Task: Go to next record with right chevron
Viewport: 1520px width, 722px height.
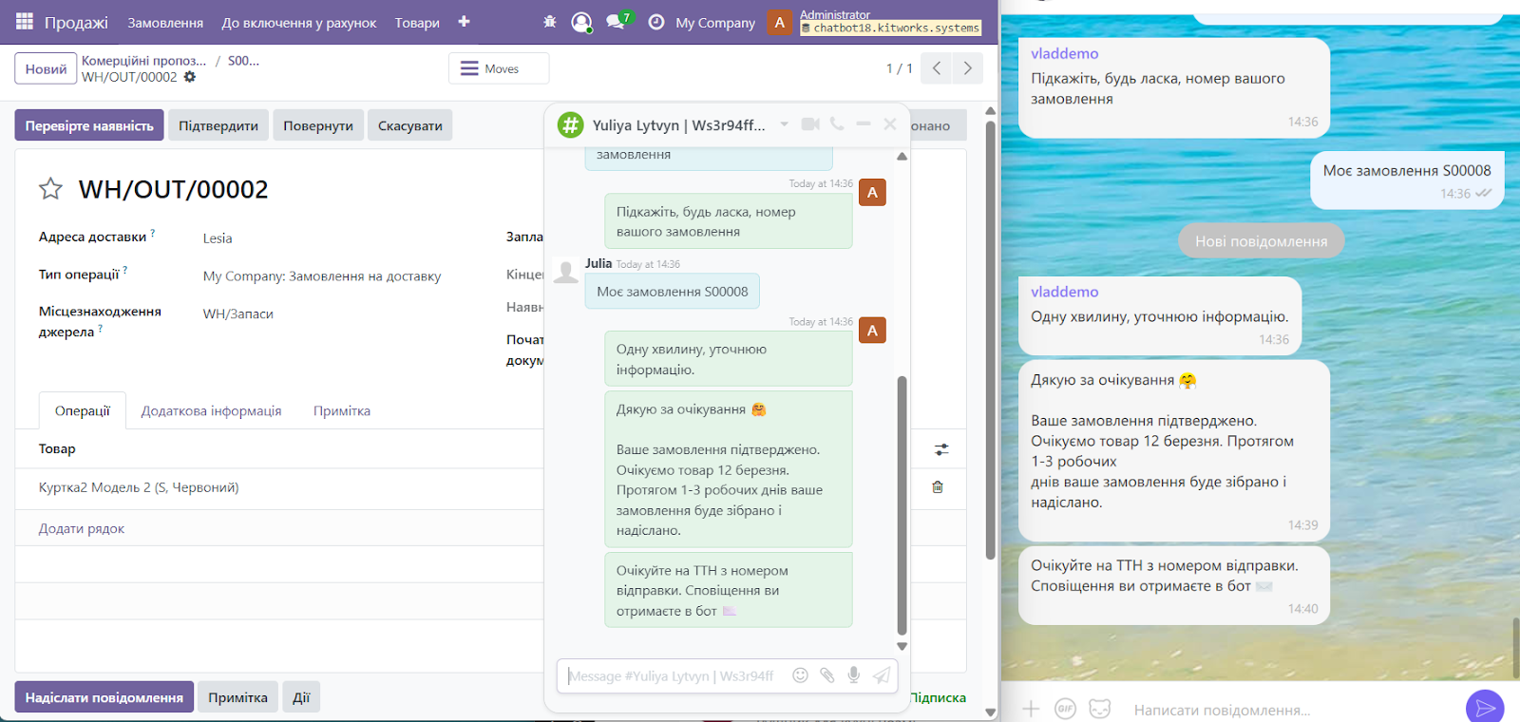Action: click(967, 68)
